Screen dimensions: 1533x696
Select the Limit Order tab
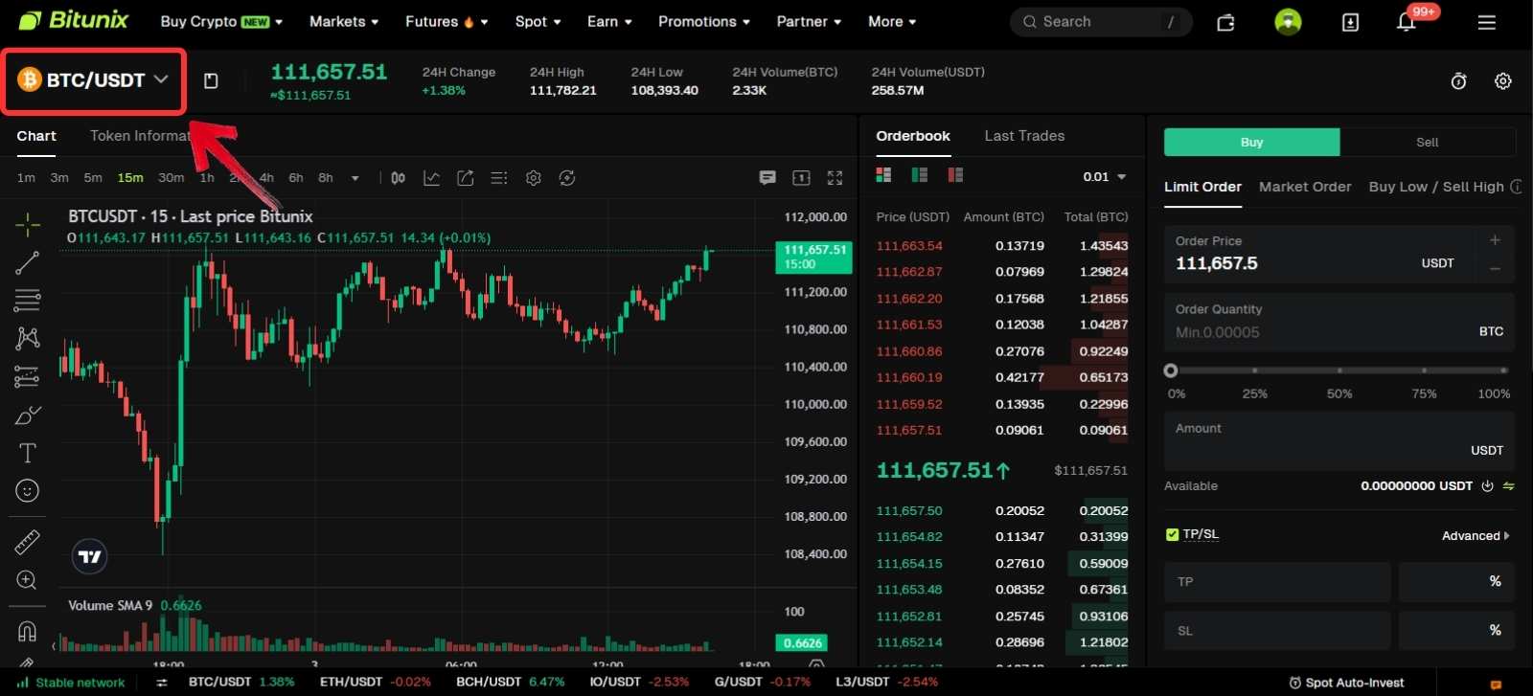(x=1202, y=187)
